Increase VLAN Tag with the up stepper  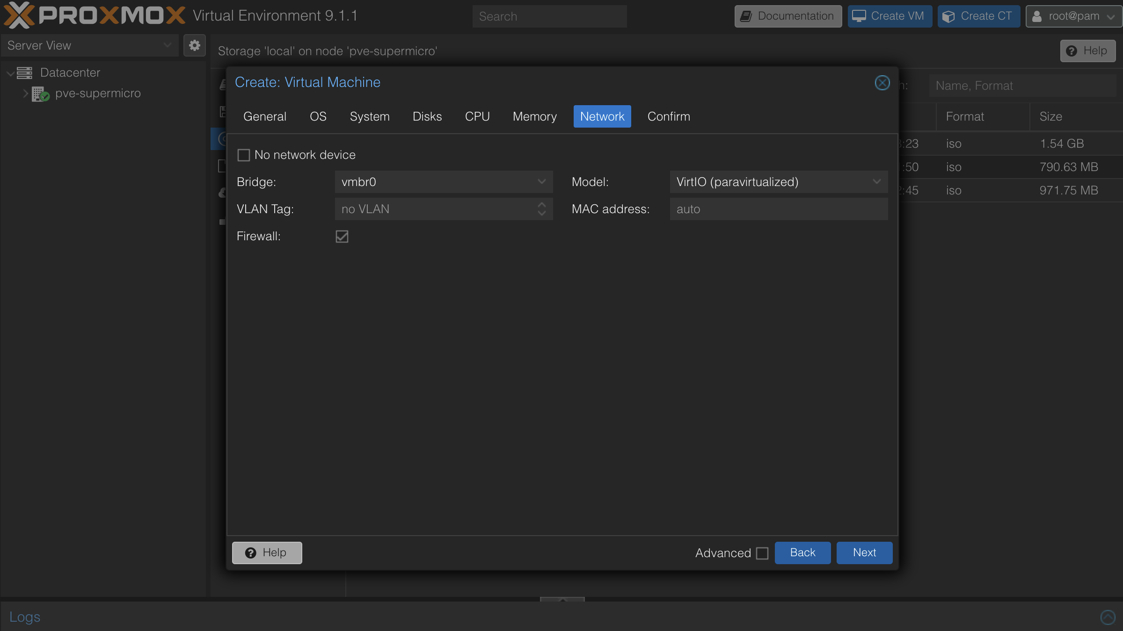[541, 206]
